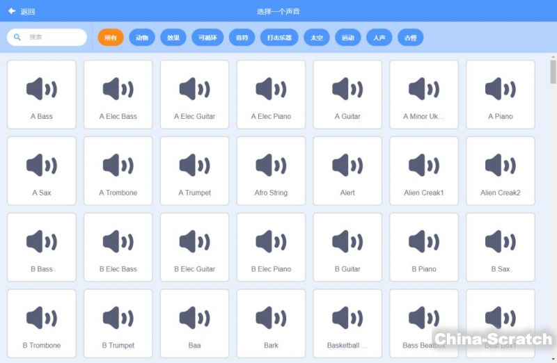Viewport: 557px width, 363px height.
Task: Choose the 打击乐器 (Percussion) category
Action: click(280, 38)
